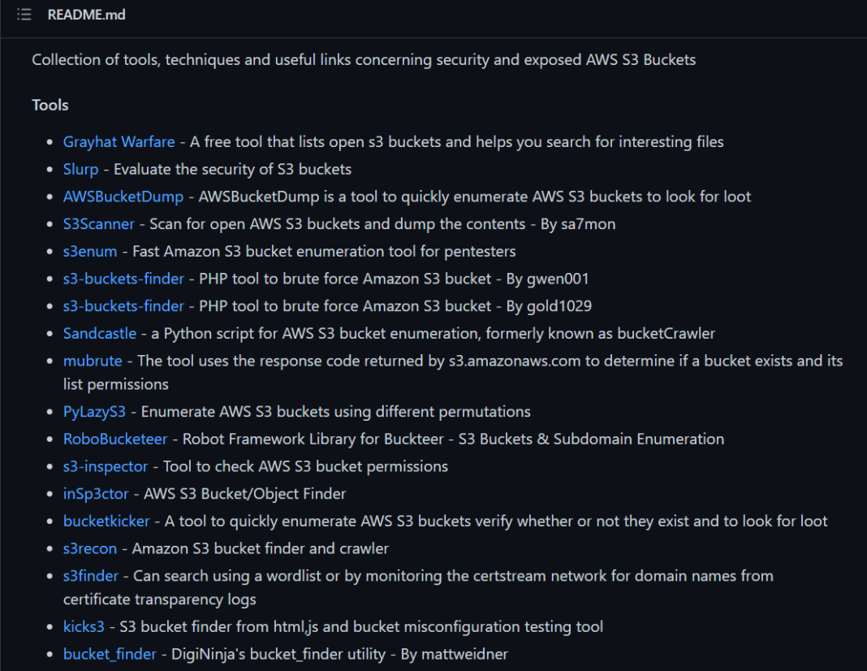867x671 pixels.
Task: Click the Slurp tool link
Action: click(80, 169)
